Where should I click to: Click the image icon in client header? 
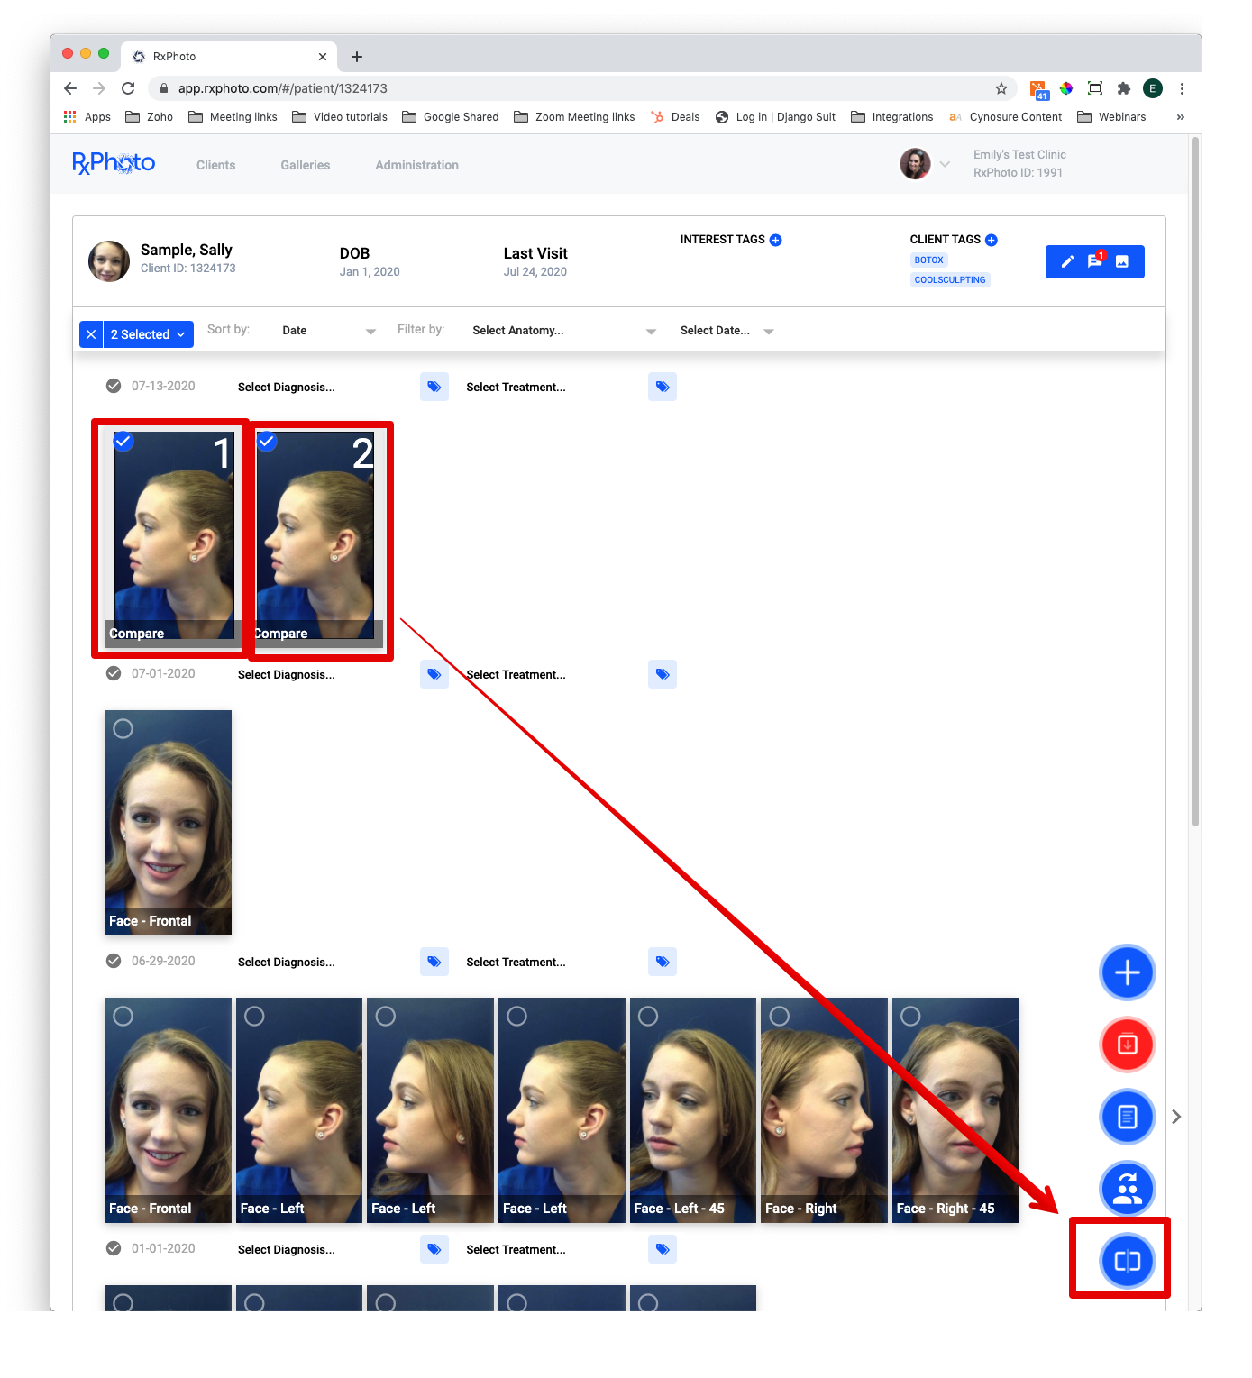tap(1122, 261)
